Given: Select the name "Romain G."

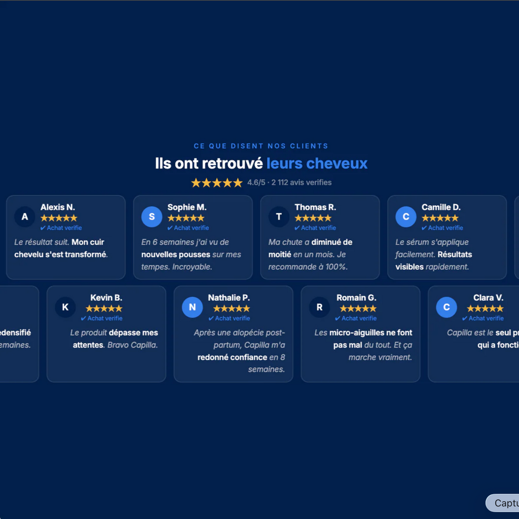Looking at the screenshot, I should [x=356, y=298].
